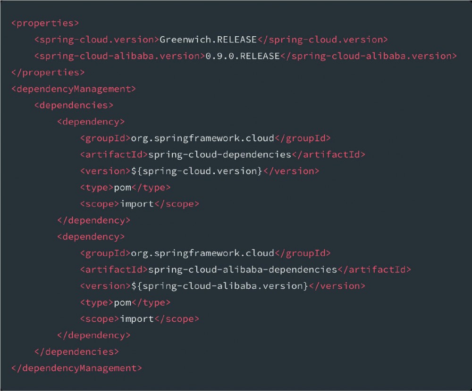Click the second pom type value
This screenshot has height=391, width=472.
[122, 302]
